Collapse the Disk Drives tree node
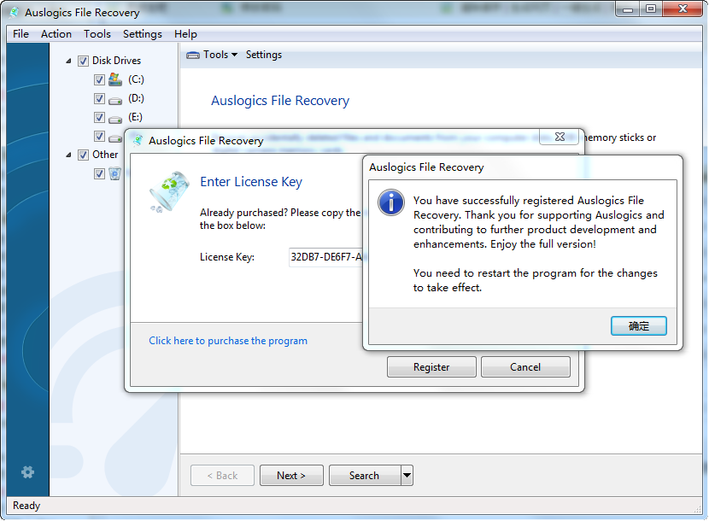Screen dimensions: 709x521 [x=68, y=61]
